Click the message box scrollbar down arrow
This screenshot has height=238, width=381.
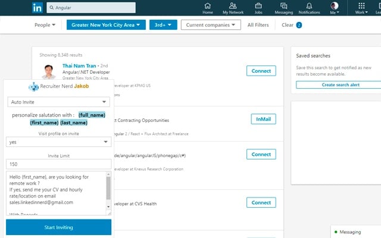[108, 206]
